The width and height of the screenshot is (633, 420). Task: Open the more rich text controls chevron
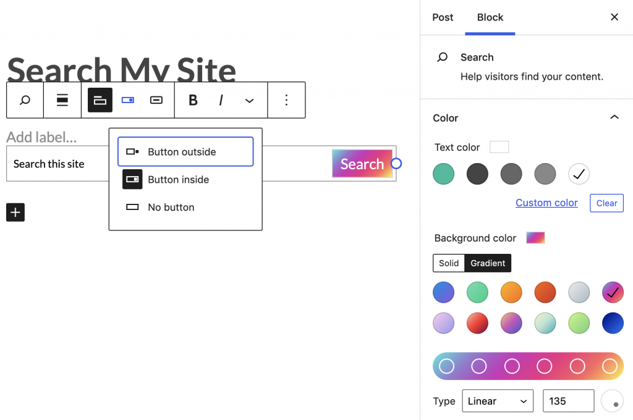pos(249,100)
